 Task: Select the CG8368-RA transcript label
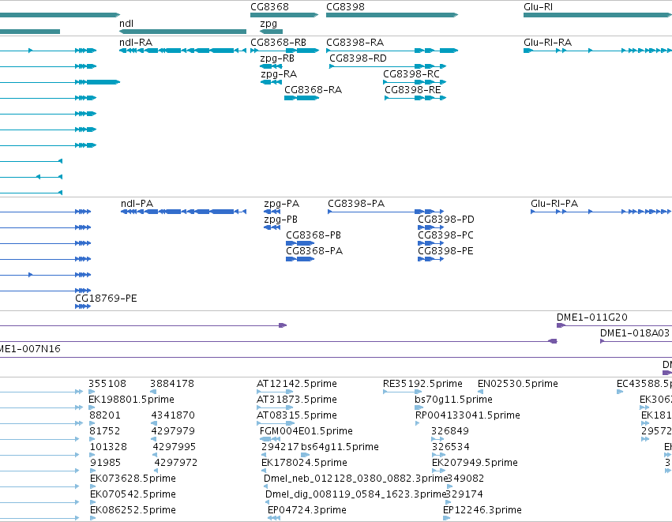(313, 90)
